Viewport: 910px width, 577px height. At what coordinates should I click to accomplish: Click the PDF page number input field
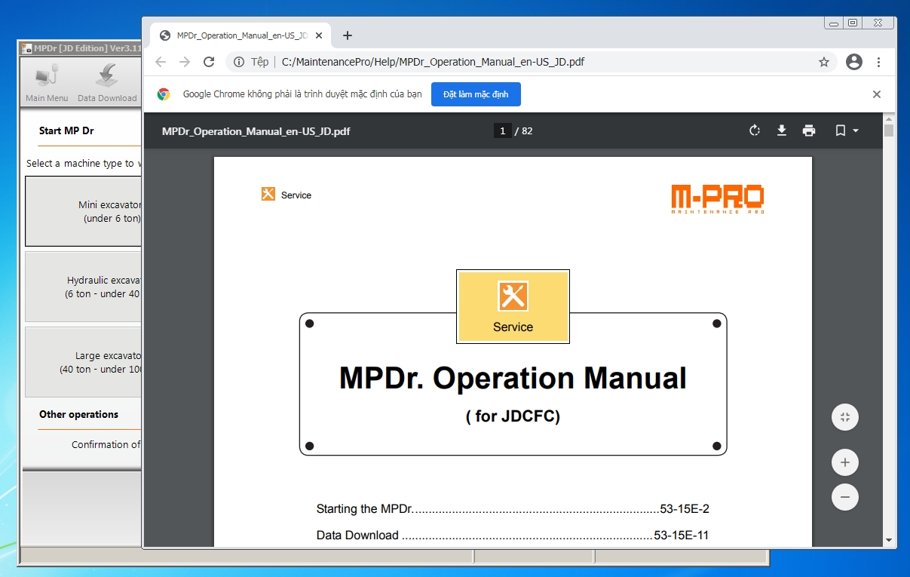502,130
